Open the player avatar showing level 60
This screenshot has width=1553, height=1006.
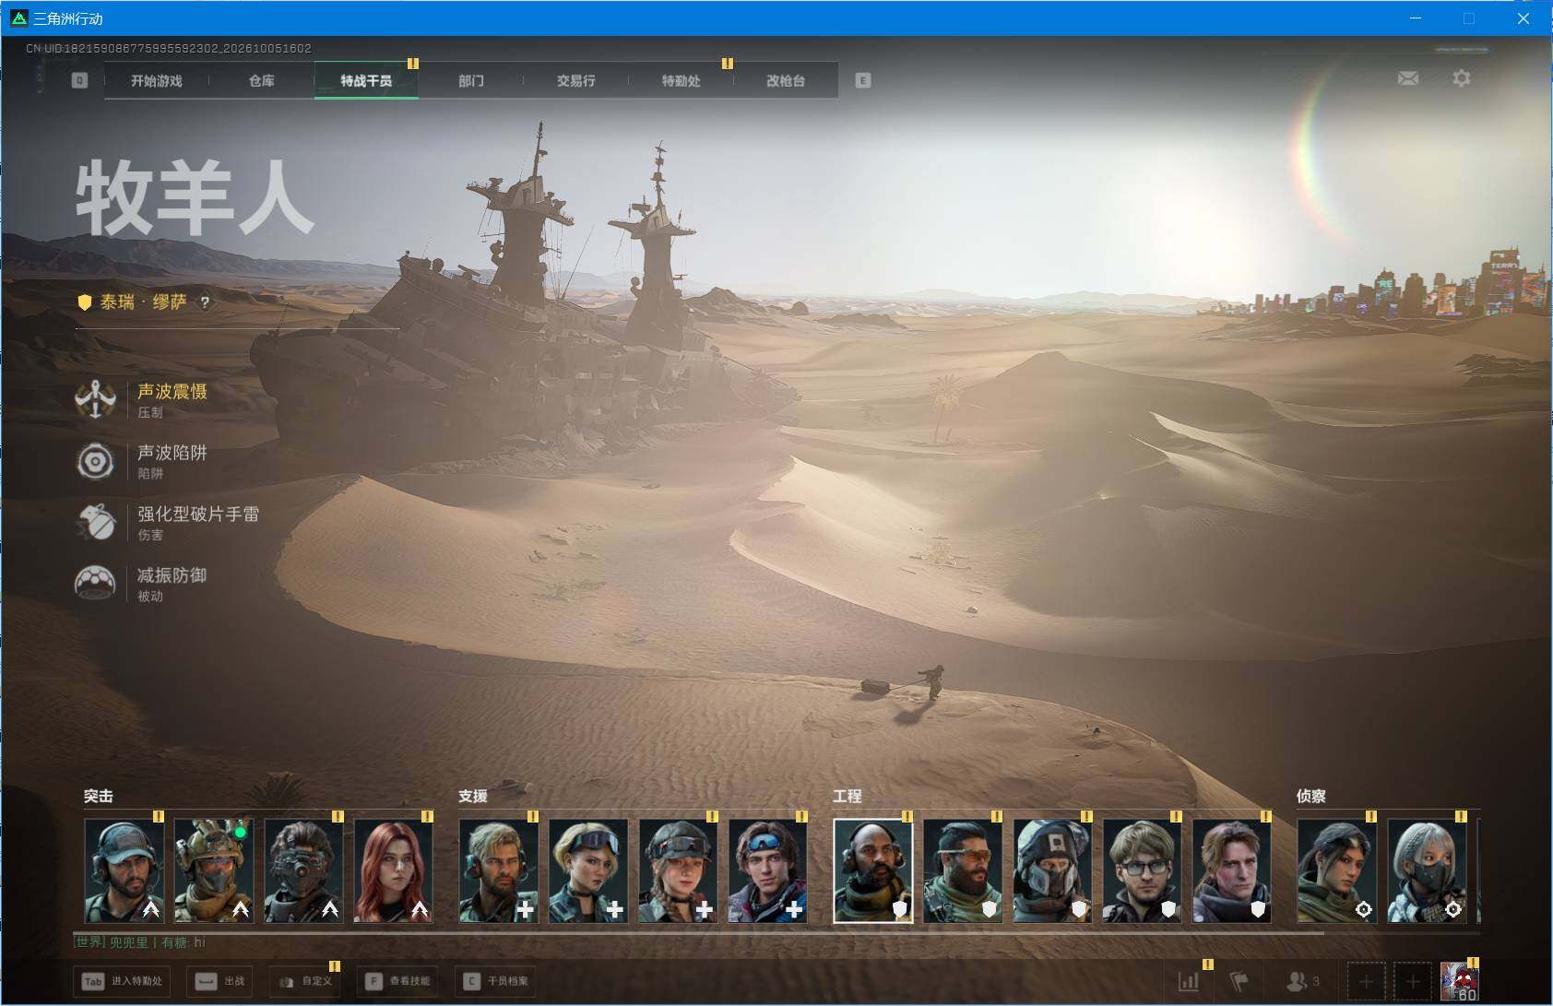pyautogui.click(x=1459, y=981)
